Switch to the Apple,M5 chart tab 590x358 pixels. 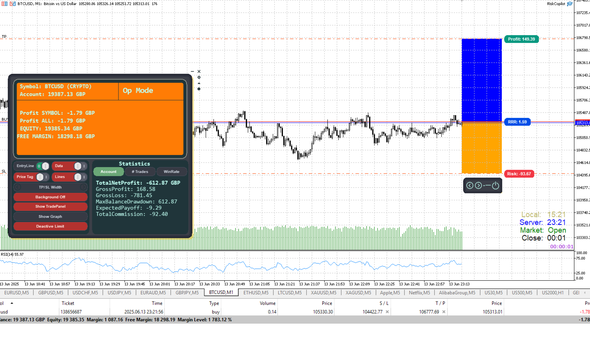pos(390,293)
